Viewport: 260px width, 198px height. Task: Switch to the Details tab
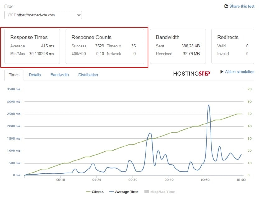[35, 75]
